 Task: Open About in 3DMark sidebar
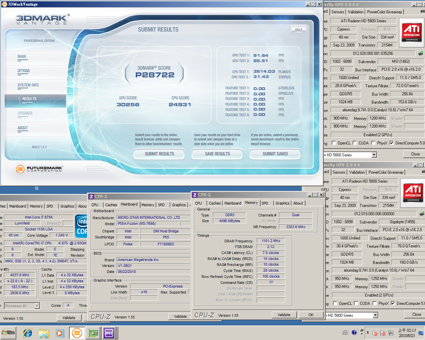23,128
